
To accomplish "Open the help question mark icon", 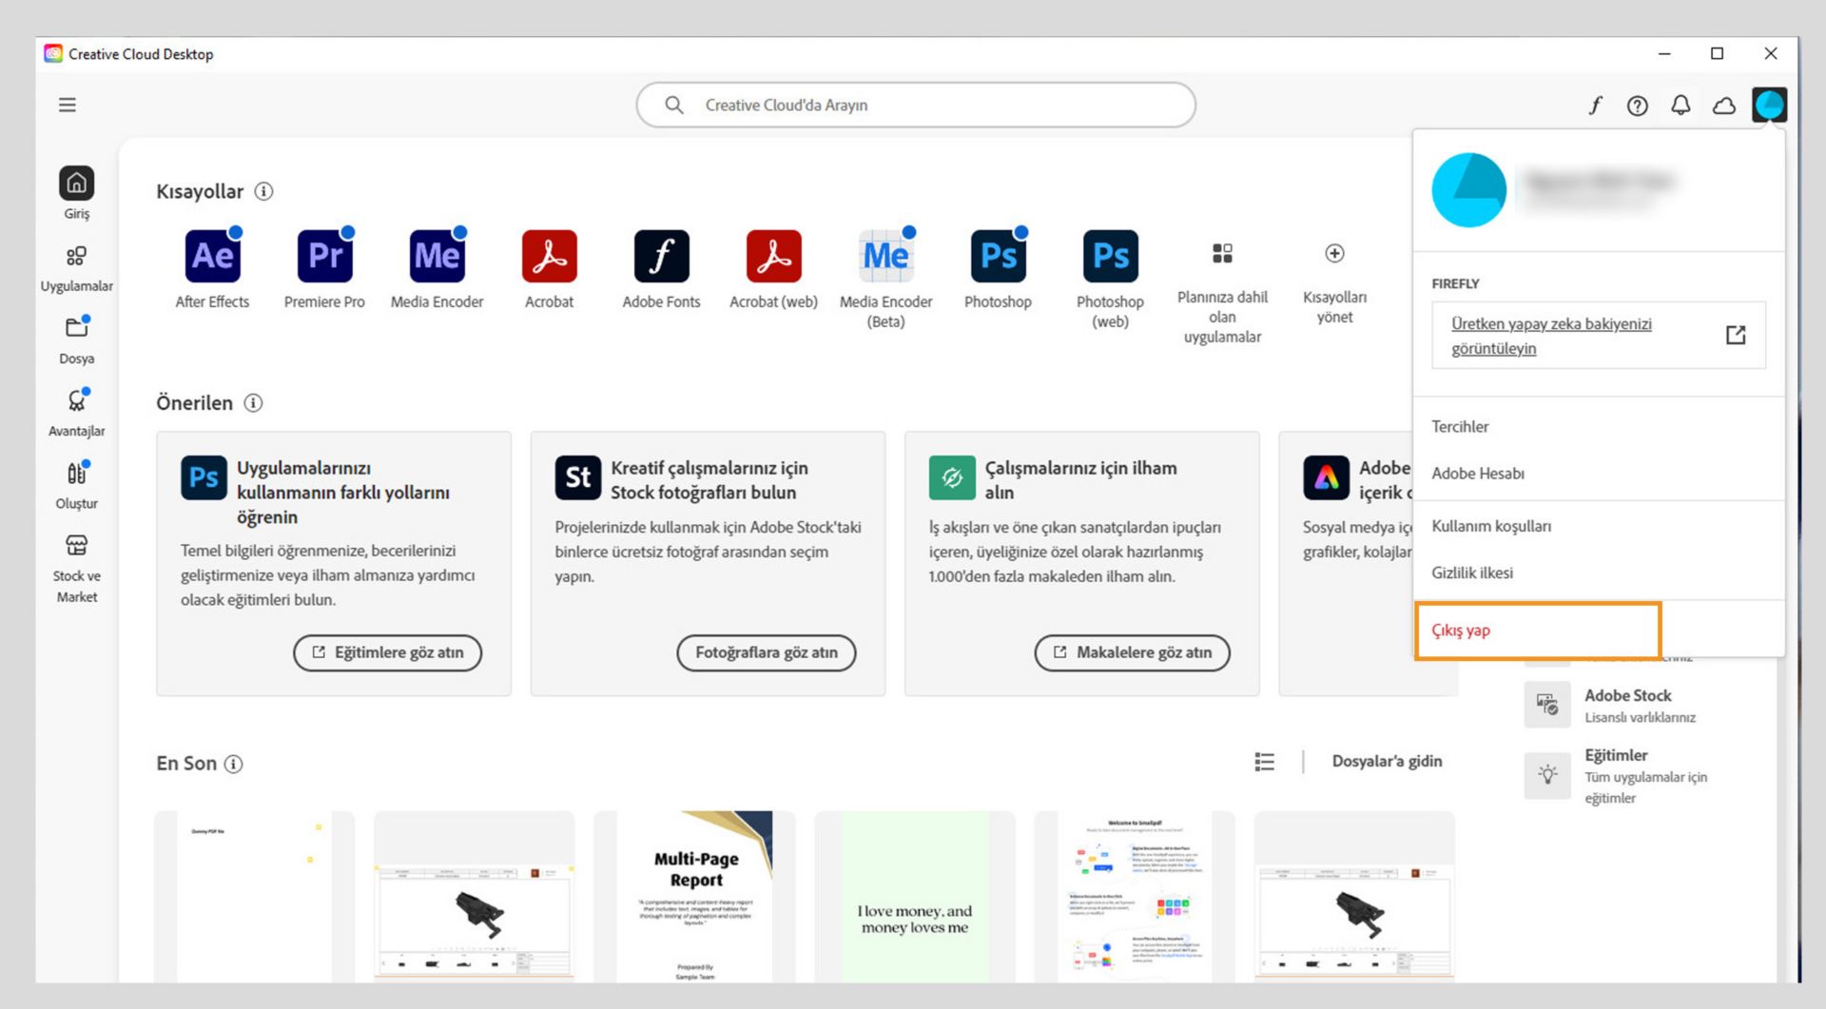I will [1637, 106].
